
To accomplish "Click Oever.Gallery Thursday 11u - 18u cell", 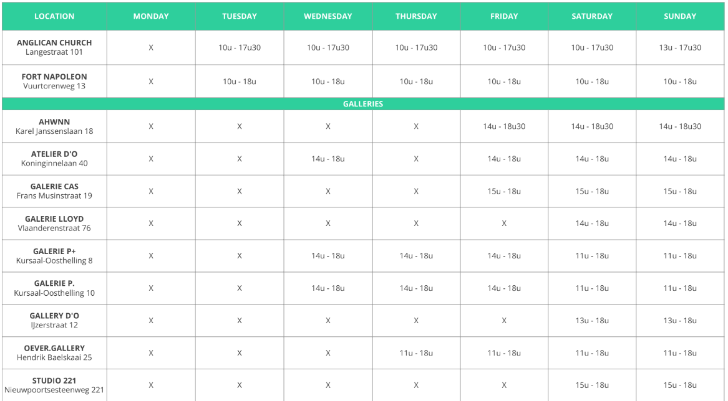I will pyautogui.click(x=416, y=353).
